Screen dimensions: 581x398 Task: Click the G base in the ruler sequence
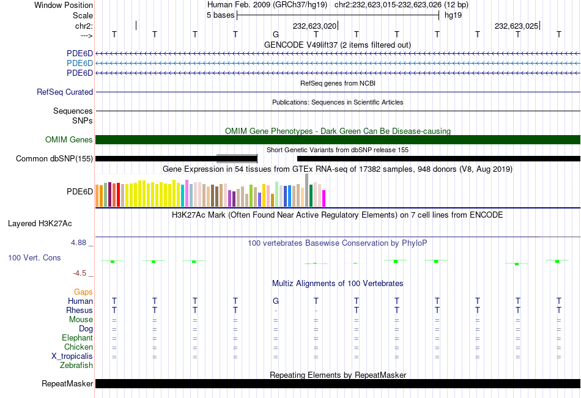[276, 34]
